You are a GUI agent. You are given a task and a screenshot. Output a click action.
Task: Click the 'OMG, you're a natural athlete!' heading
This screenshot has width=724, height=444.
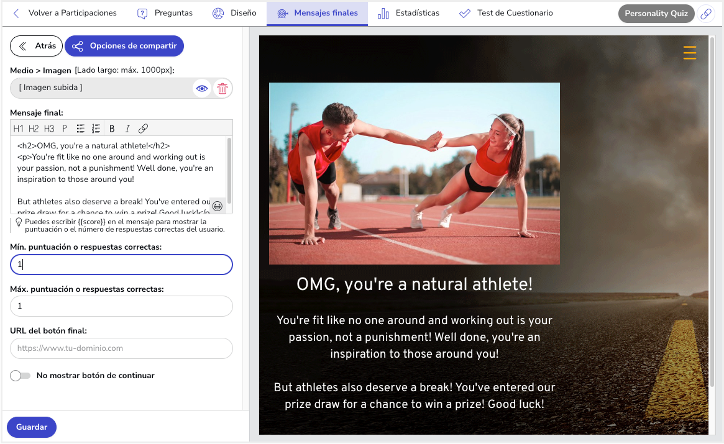414,284
